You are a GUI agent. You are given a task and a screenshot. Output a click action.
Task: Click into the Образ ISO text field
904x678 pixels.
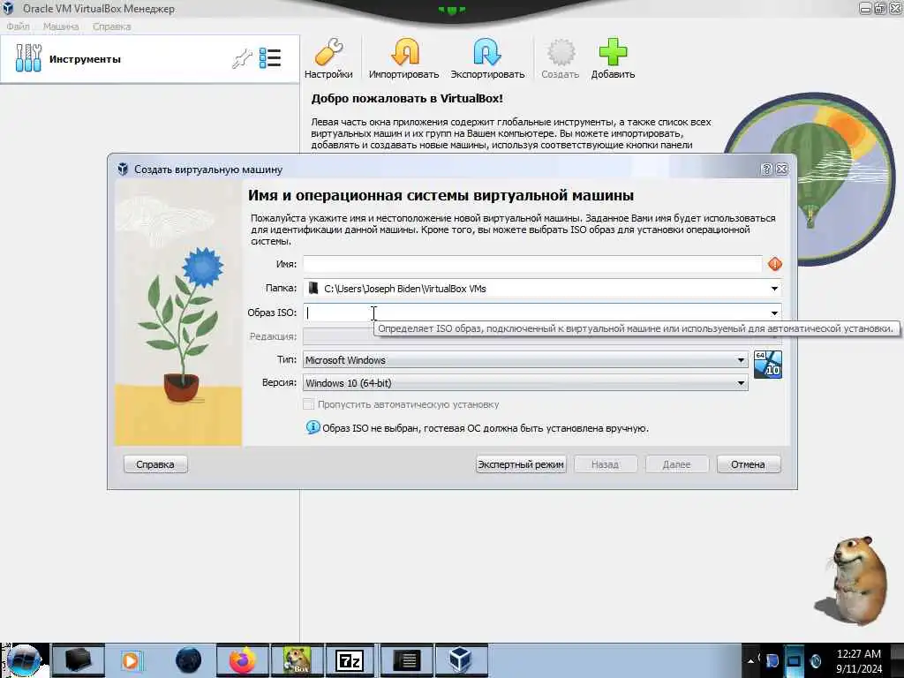coord(535,313)
